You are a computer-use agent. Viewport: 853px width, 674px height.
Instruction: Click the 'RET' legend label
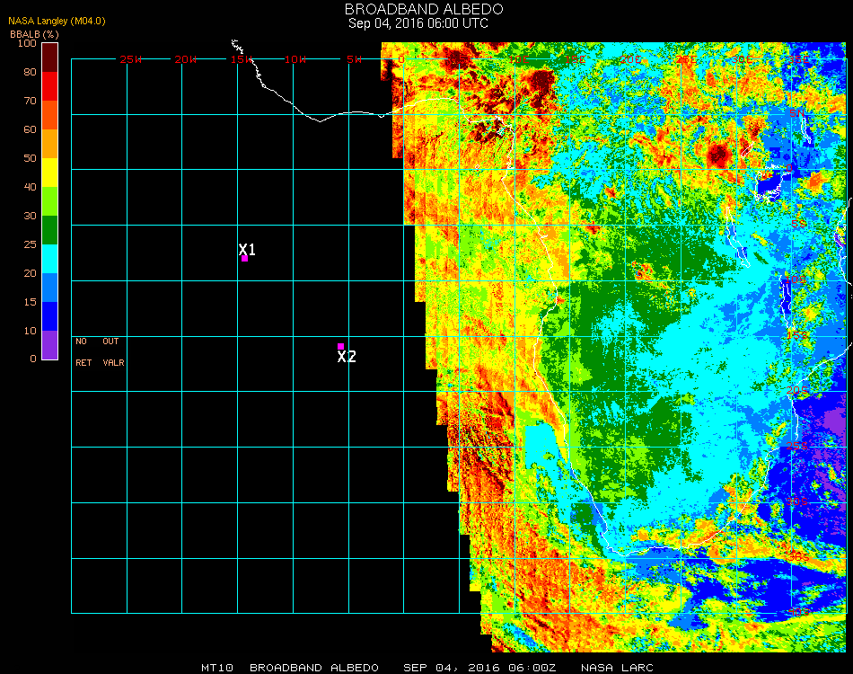pos(84,362)
